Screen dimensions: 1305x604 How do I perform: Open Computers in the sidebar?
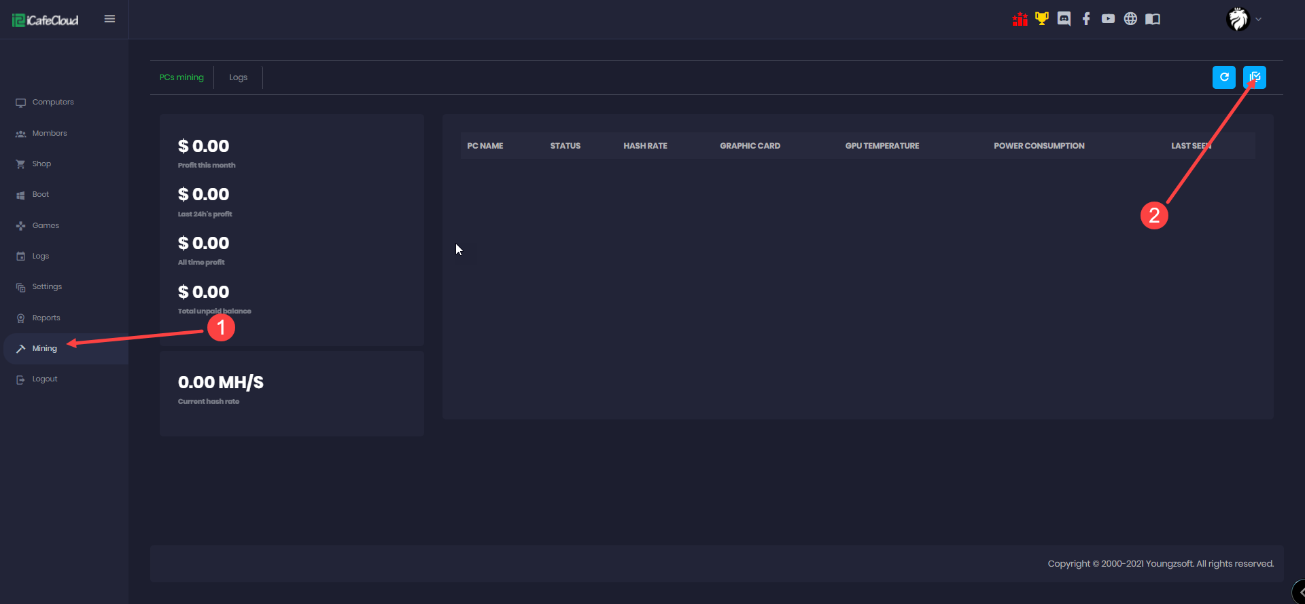tap(53, 102)
